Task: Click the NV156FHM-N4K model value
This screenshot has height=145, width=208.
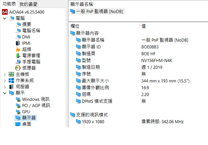Action: (157, 61)
